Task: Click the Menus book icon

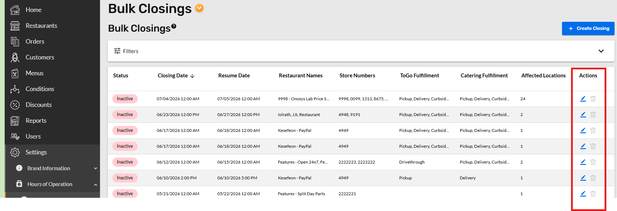Action: click(15, 73)
